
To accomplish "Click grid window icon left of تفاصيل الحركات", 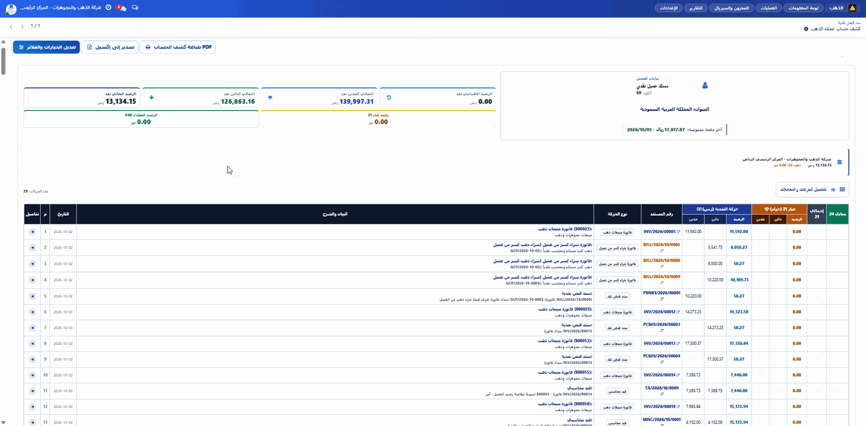I will tap(833, 189).
